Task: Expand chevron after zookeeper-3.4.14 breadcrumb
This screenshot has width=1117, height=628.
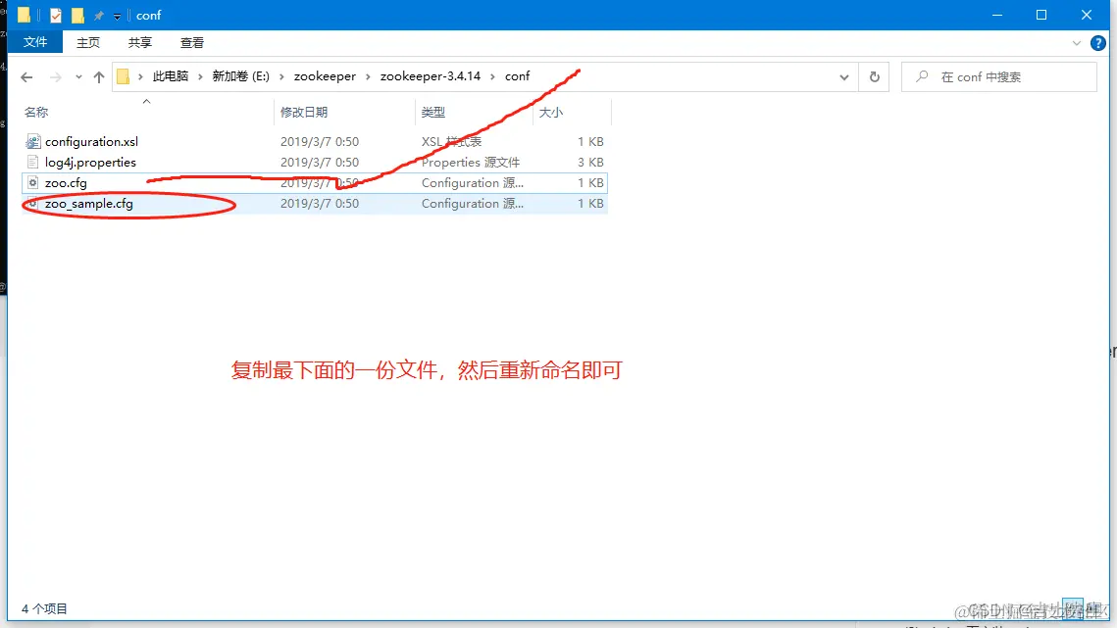Action: point(492,76)
